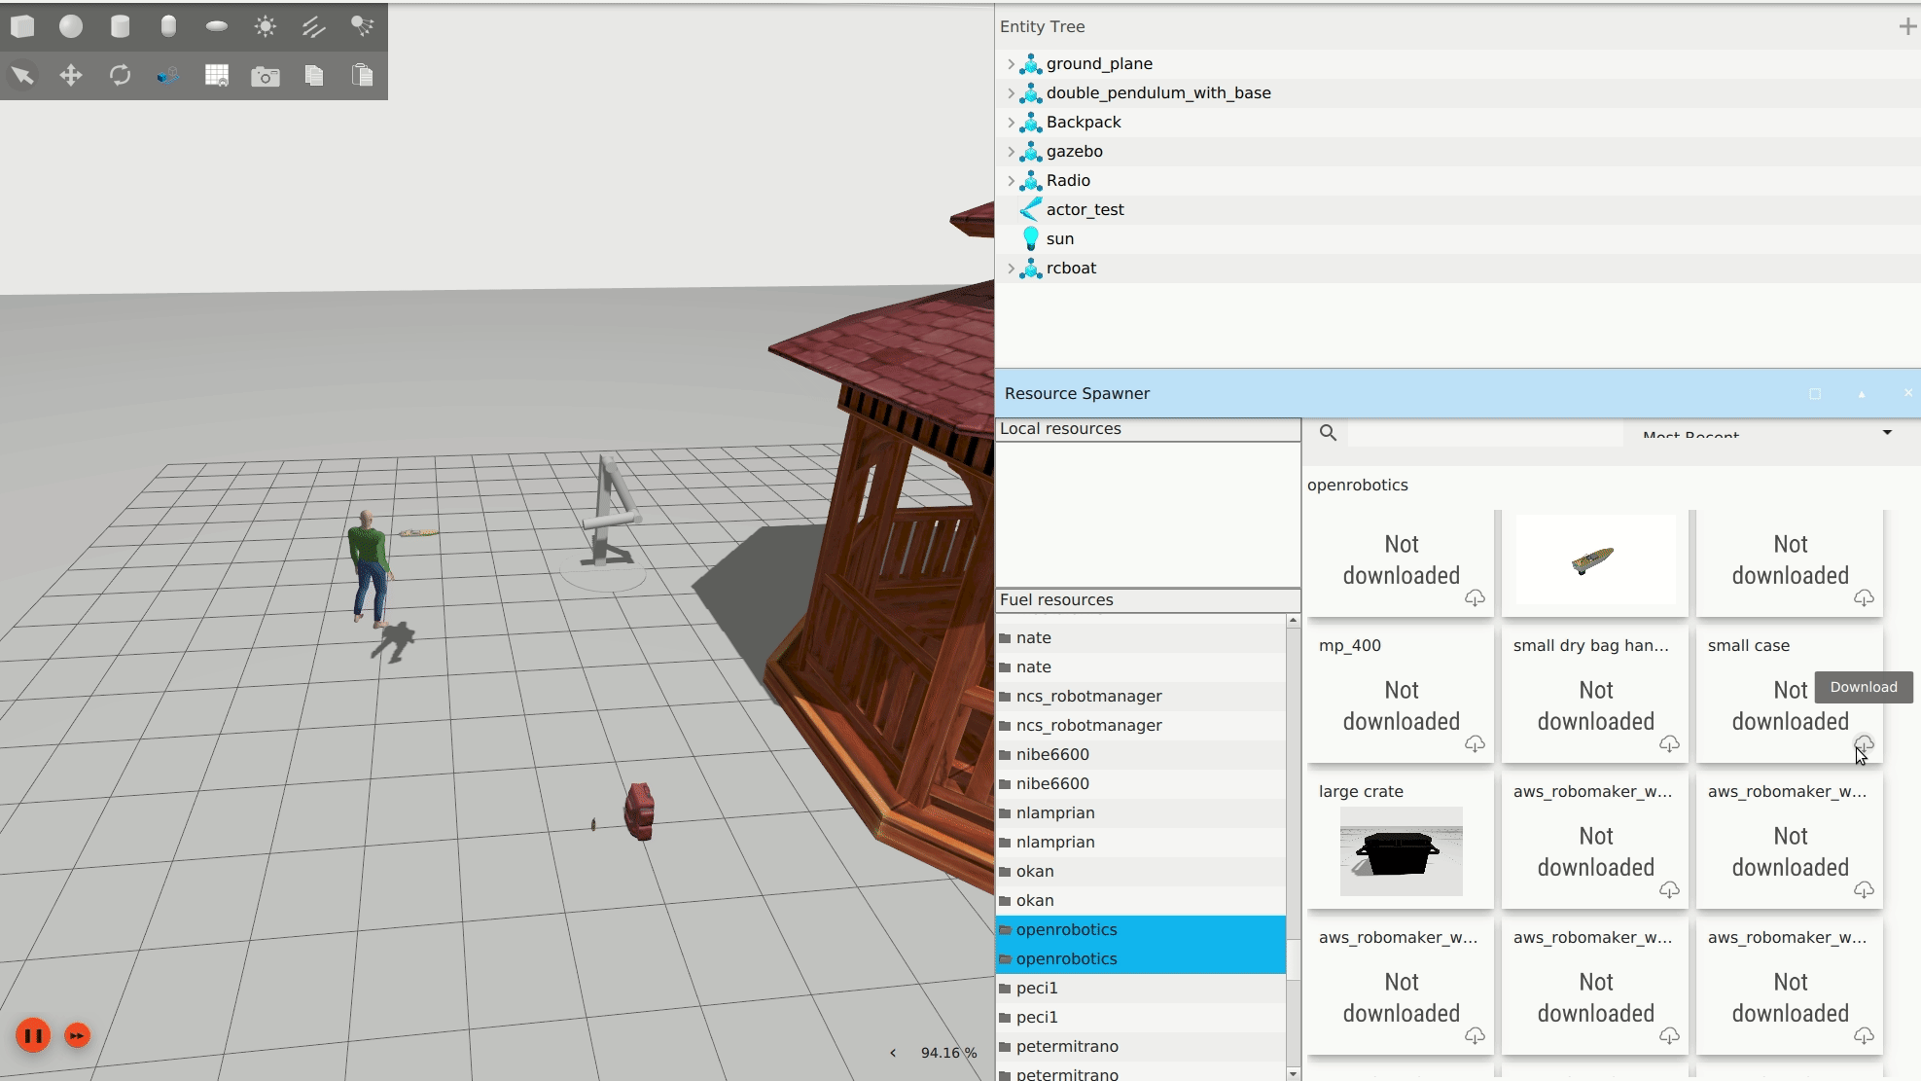The image size is (1921, 1081).
Task: Click the fuel resources search field
Action: 1483,433
